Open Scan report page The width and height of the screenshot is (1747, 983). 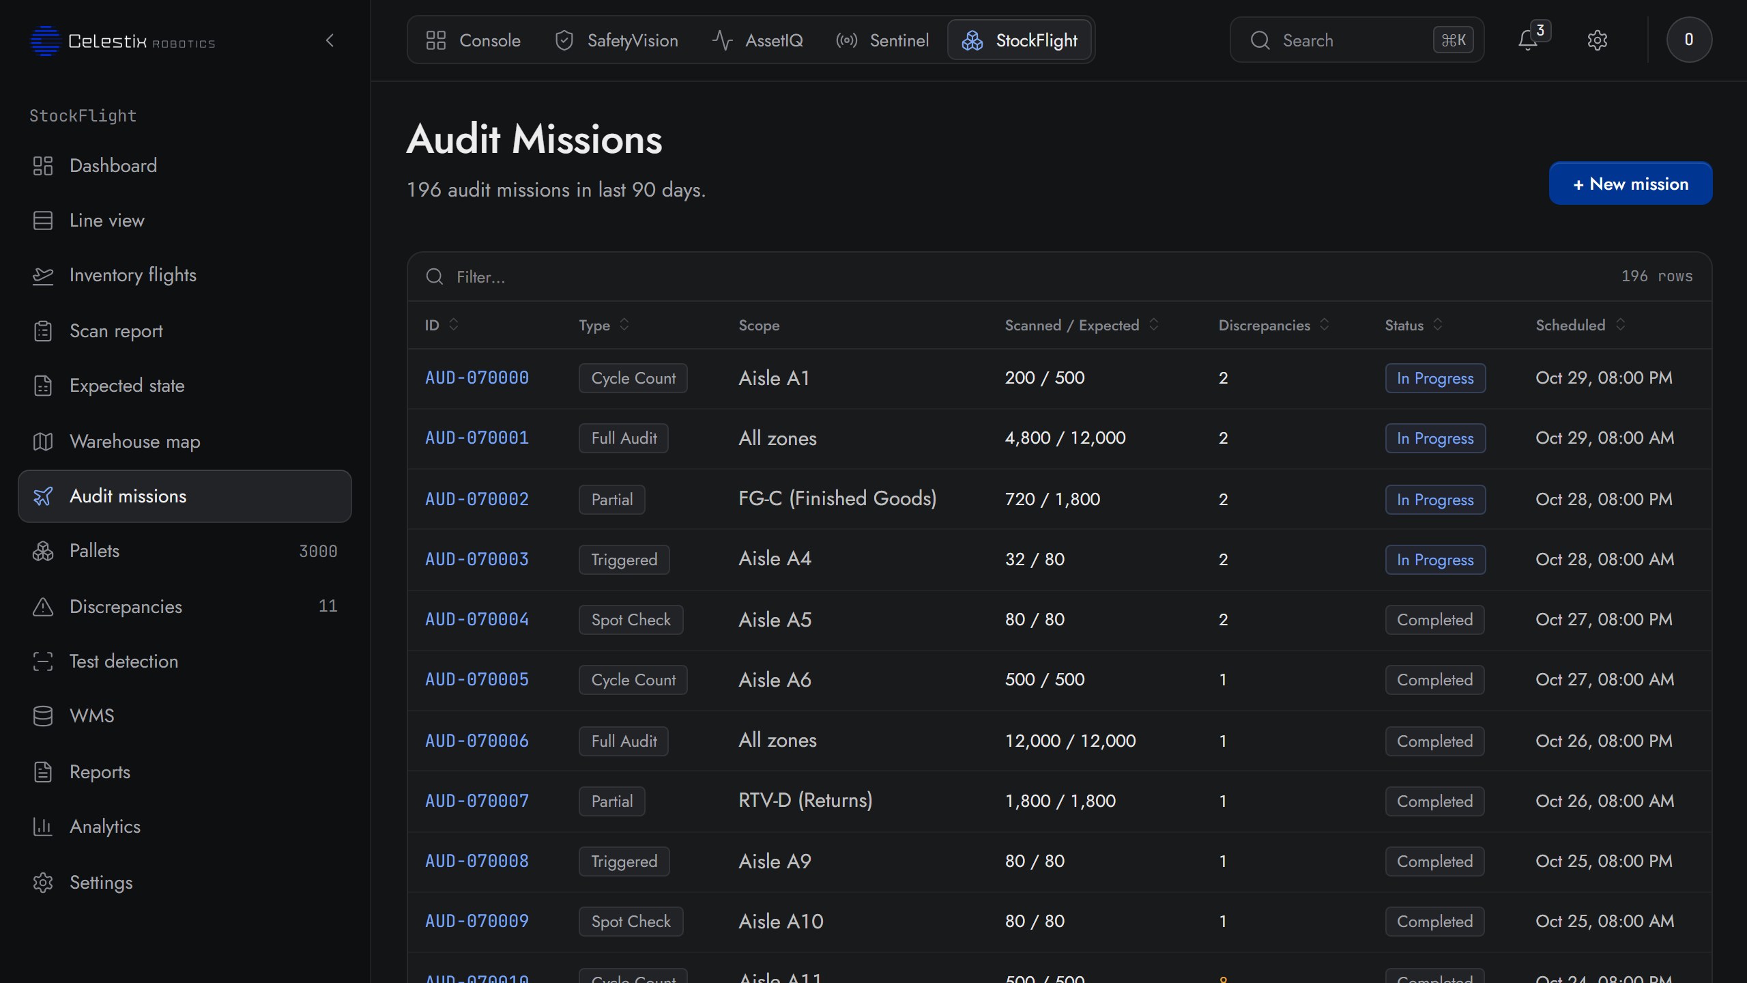[185, 331]
